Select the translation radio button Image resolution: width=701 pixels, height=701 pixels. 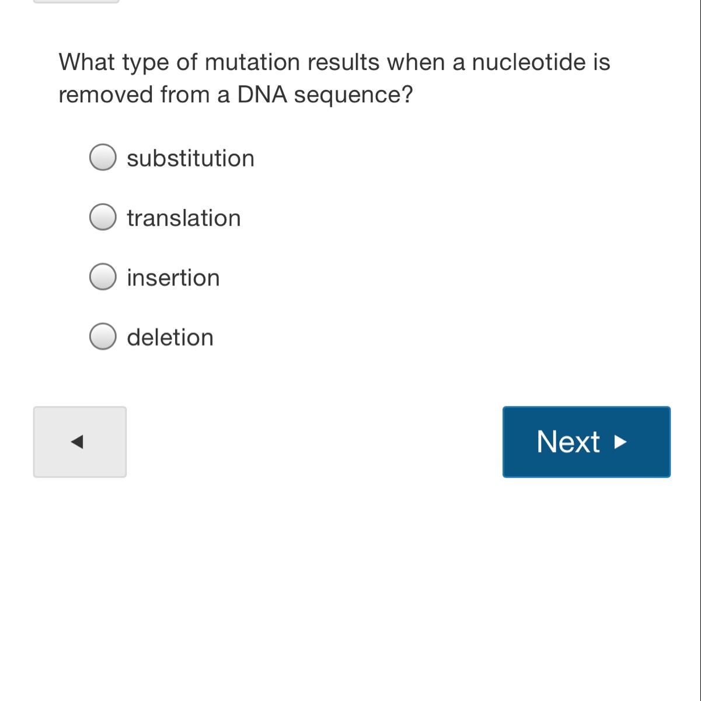pyautogui.click(x=103, y=217)
